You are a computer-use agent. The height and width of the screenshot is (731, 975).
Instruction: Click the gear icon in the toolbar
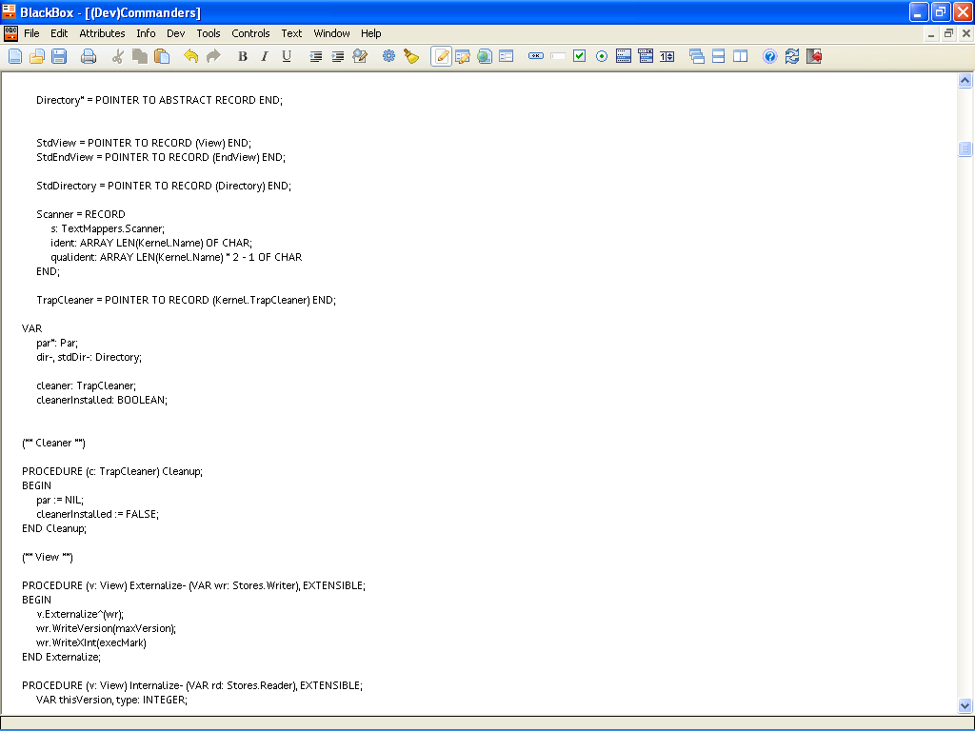coord(388,56)
